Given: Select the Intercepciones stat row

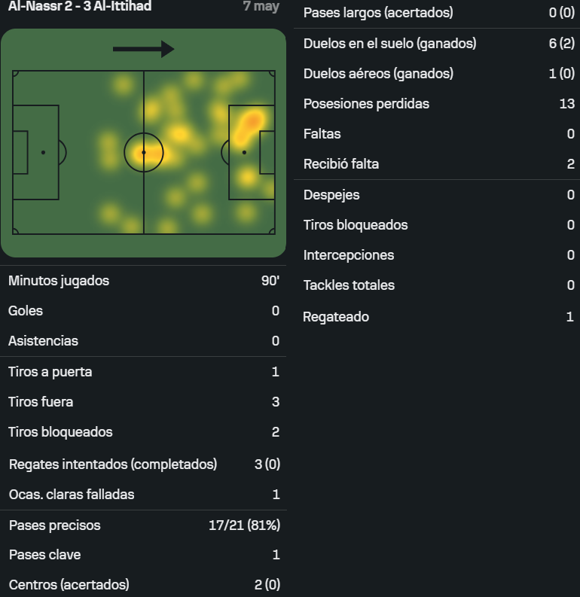Looking at the screenshot, I should (437, 255).
